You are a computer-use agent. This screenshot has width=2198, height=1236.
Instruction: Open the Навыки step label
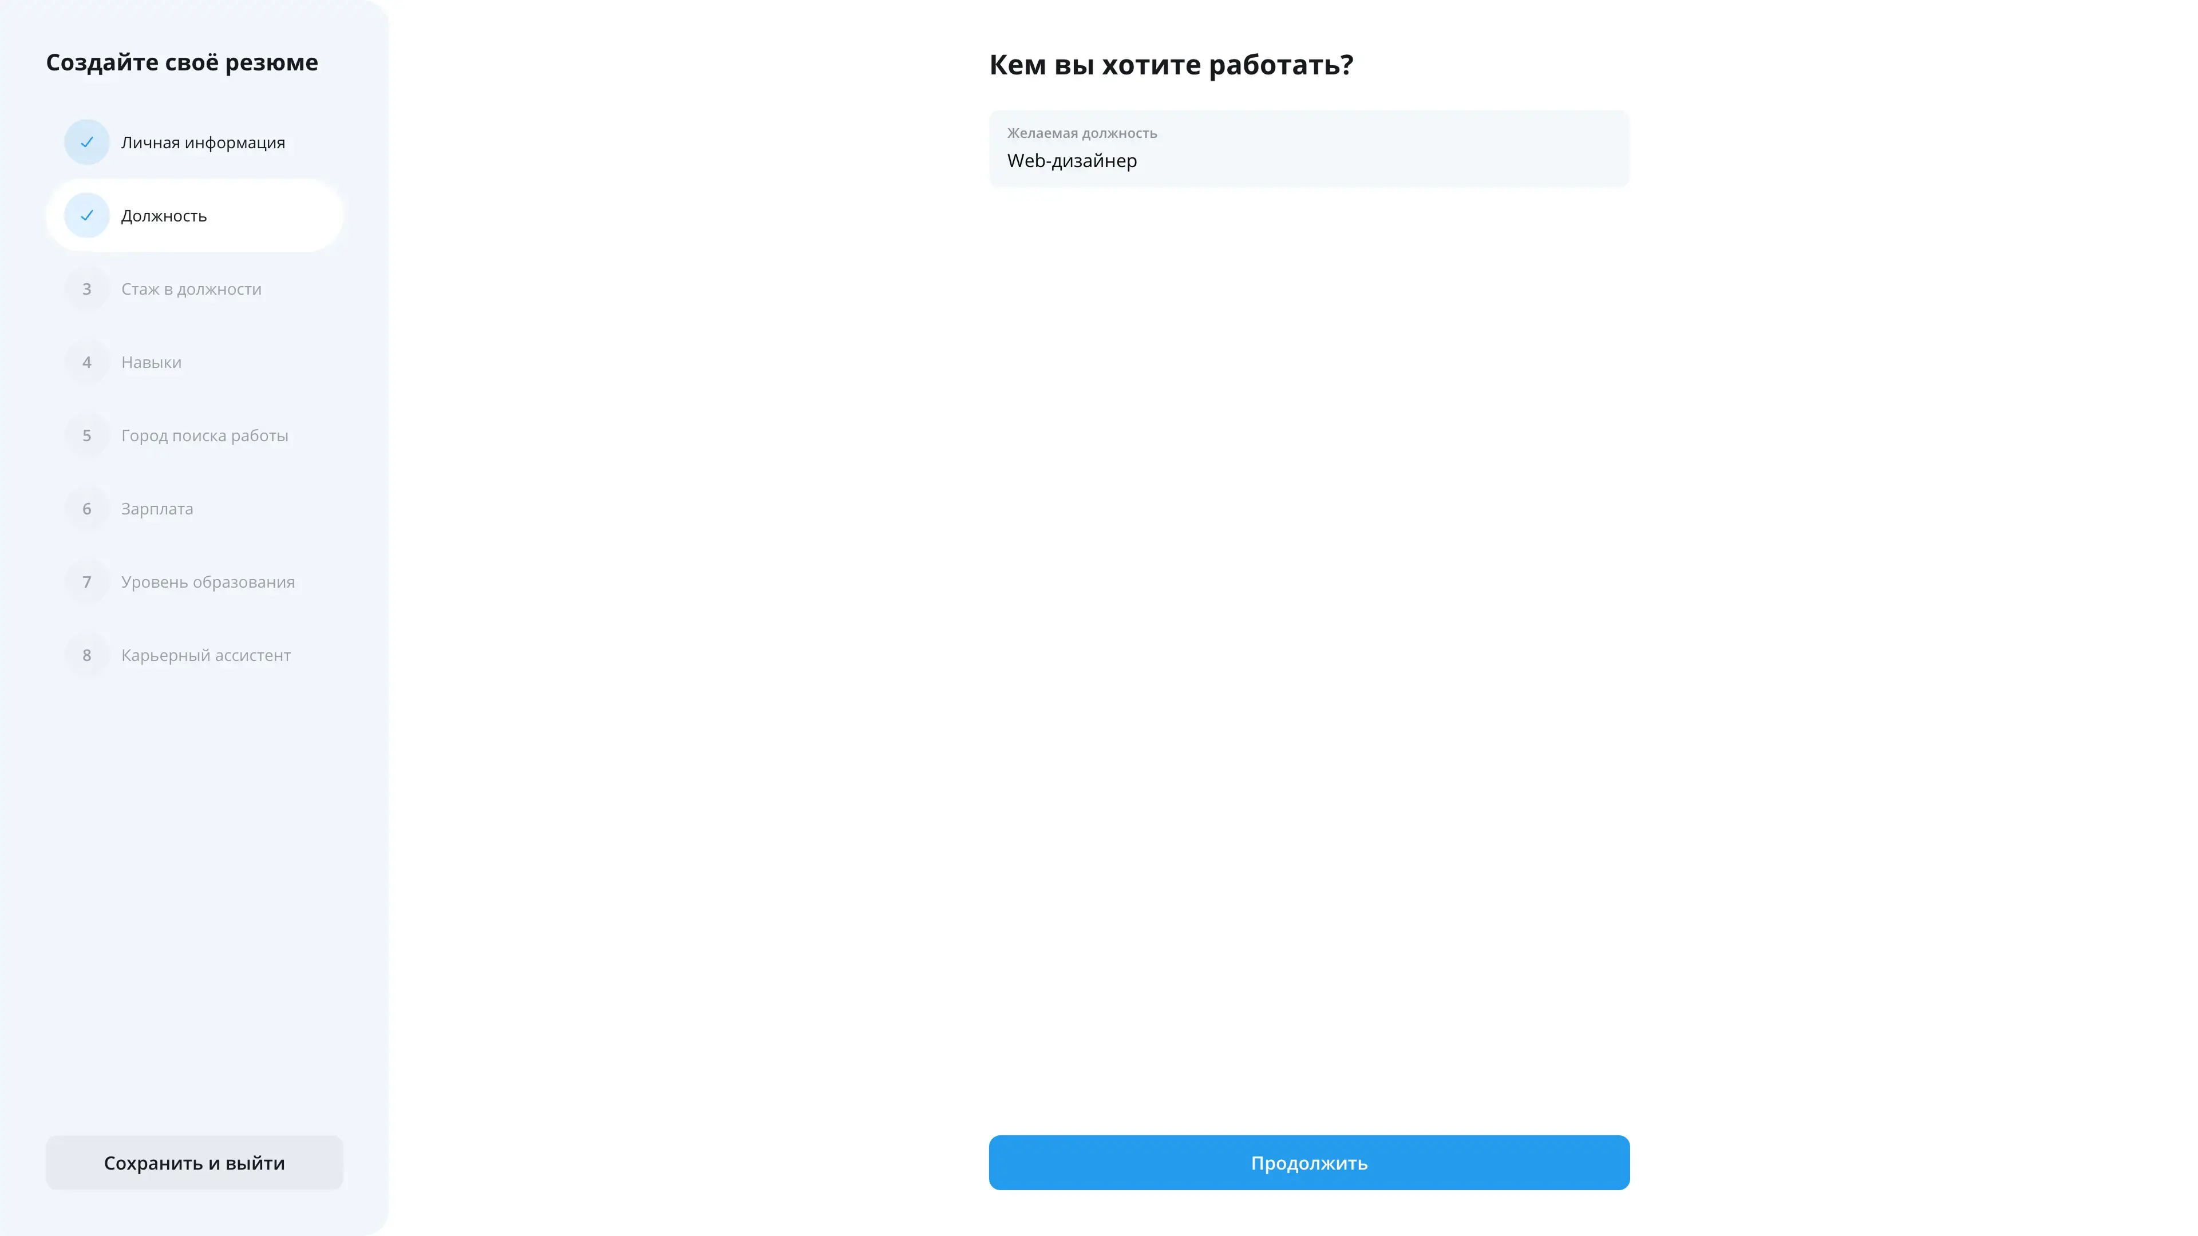point(151,363)
